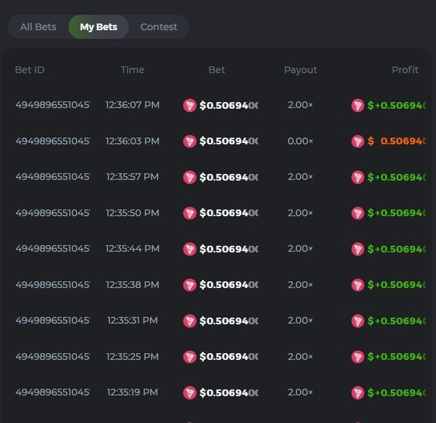
Task: Click TRON profit icon in 12:35:19 PM row
Action: (358, 392)
